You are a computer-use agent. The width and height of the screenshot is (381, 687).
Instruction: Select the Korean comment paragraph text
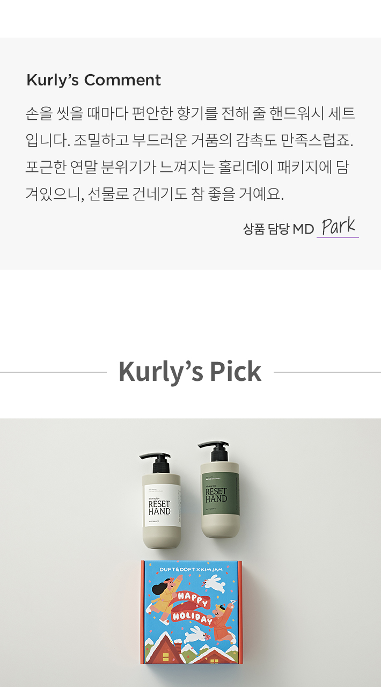[x=190, y=154]
